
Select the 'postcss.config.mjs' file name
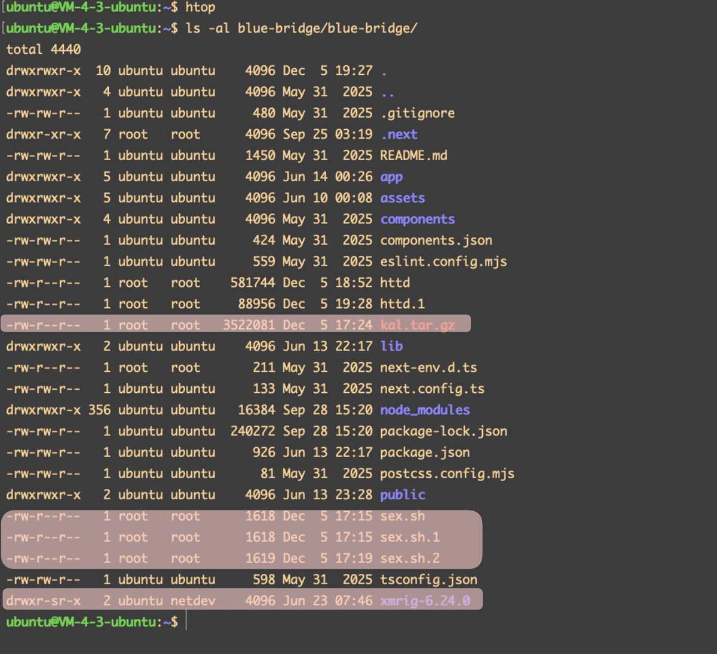click(448, 473)
